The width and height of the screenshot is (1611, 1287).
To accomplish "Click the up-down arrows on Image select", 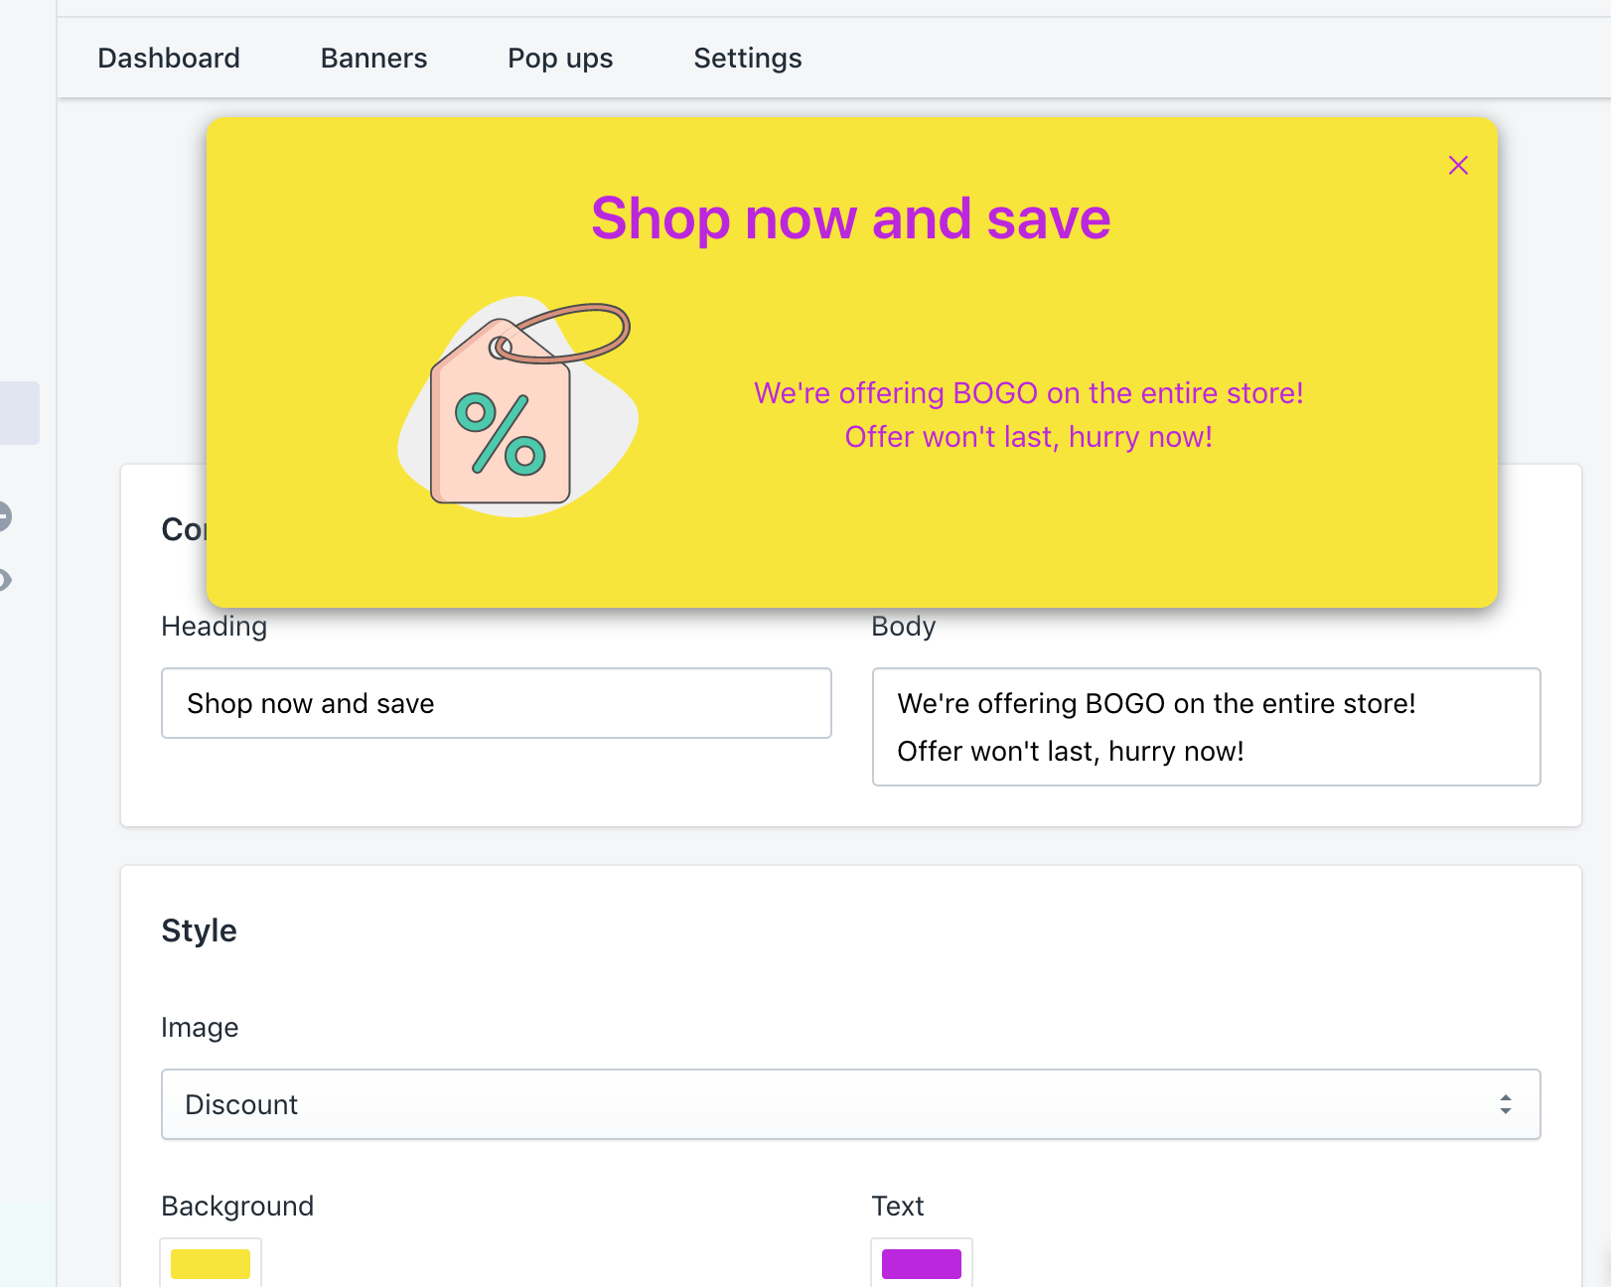I will coord(1506,1104).
